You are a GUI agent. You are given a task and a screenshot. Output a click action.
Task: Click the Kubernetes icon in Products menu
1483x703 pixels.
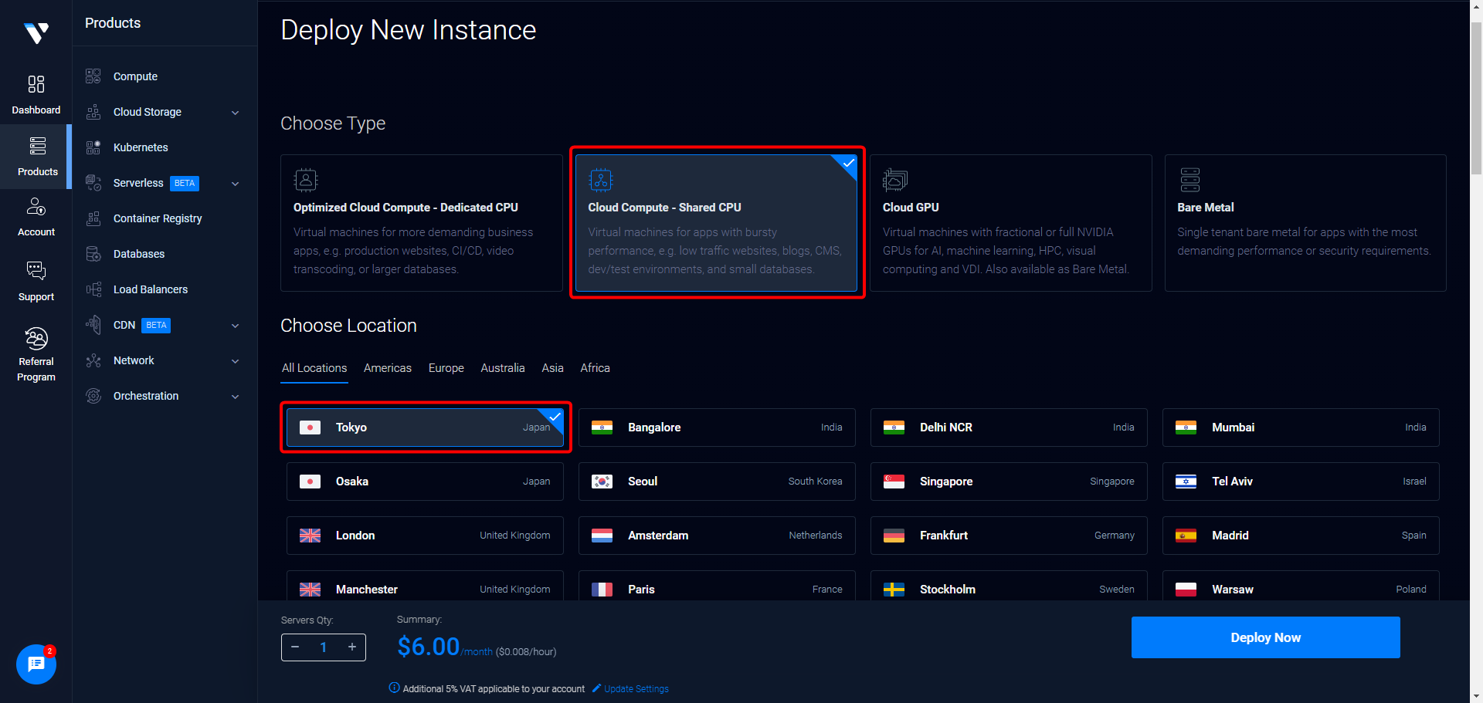(x=93, y=147)
